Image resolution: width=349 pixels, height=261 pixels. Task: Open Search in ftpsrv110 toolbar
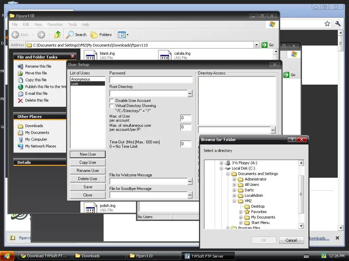coord(76,35)
